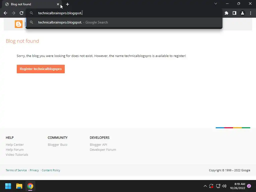Click 'Register technicalblogspro' button

(41, 69)
